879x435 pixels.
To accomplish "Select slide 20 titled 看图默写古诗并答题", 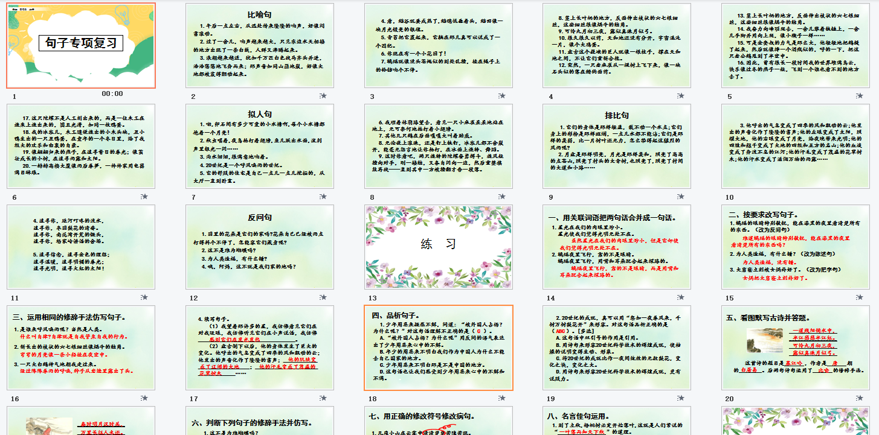I will pos(796,348).
